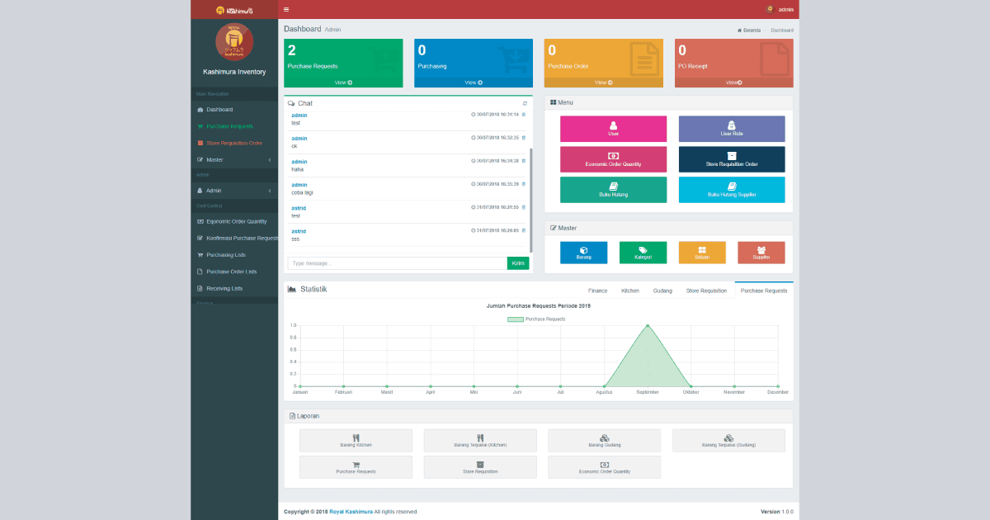The image size is (990, 520).
Task: Open the Buku Hutang tile
Action: click(x=613, y=190)
